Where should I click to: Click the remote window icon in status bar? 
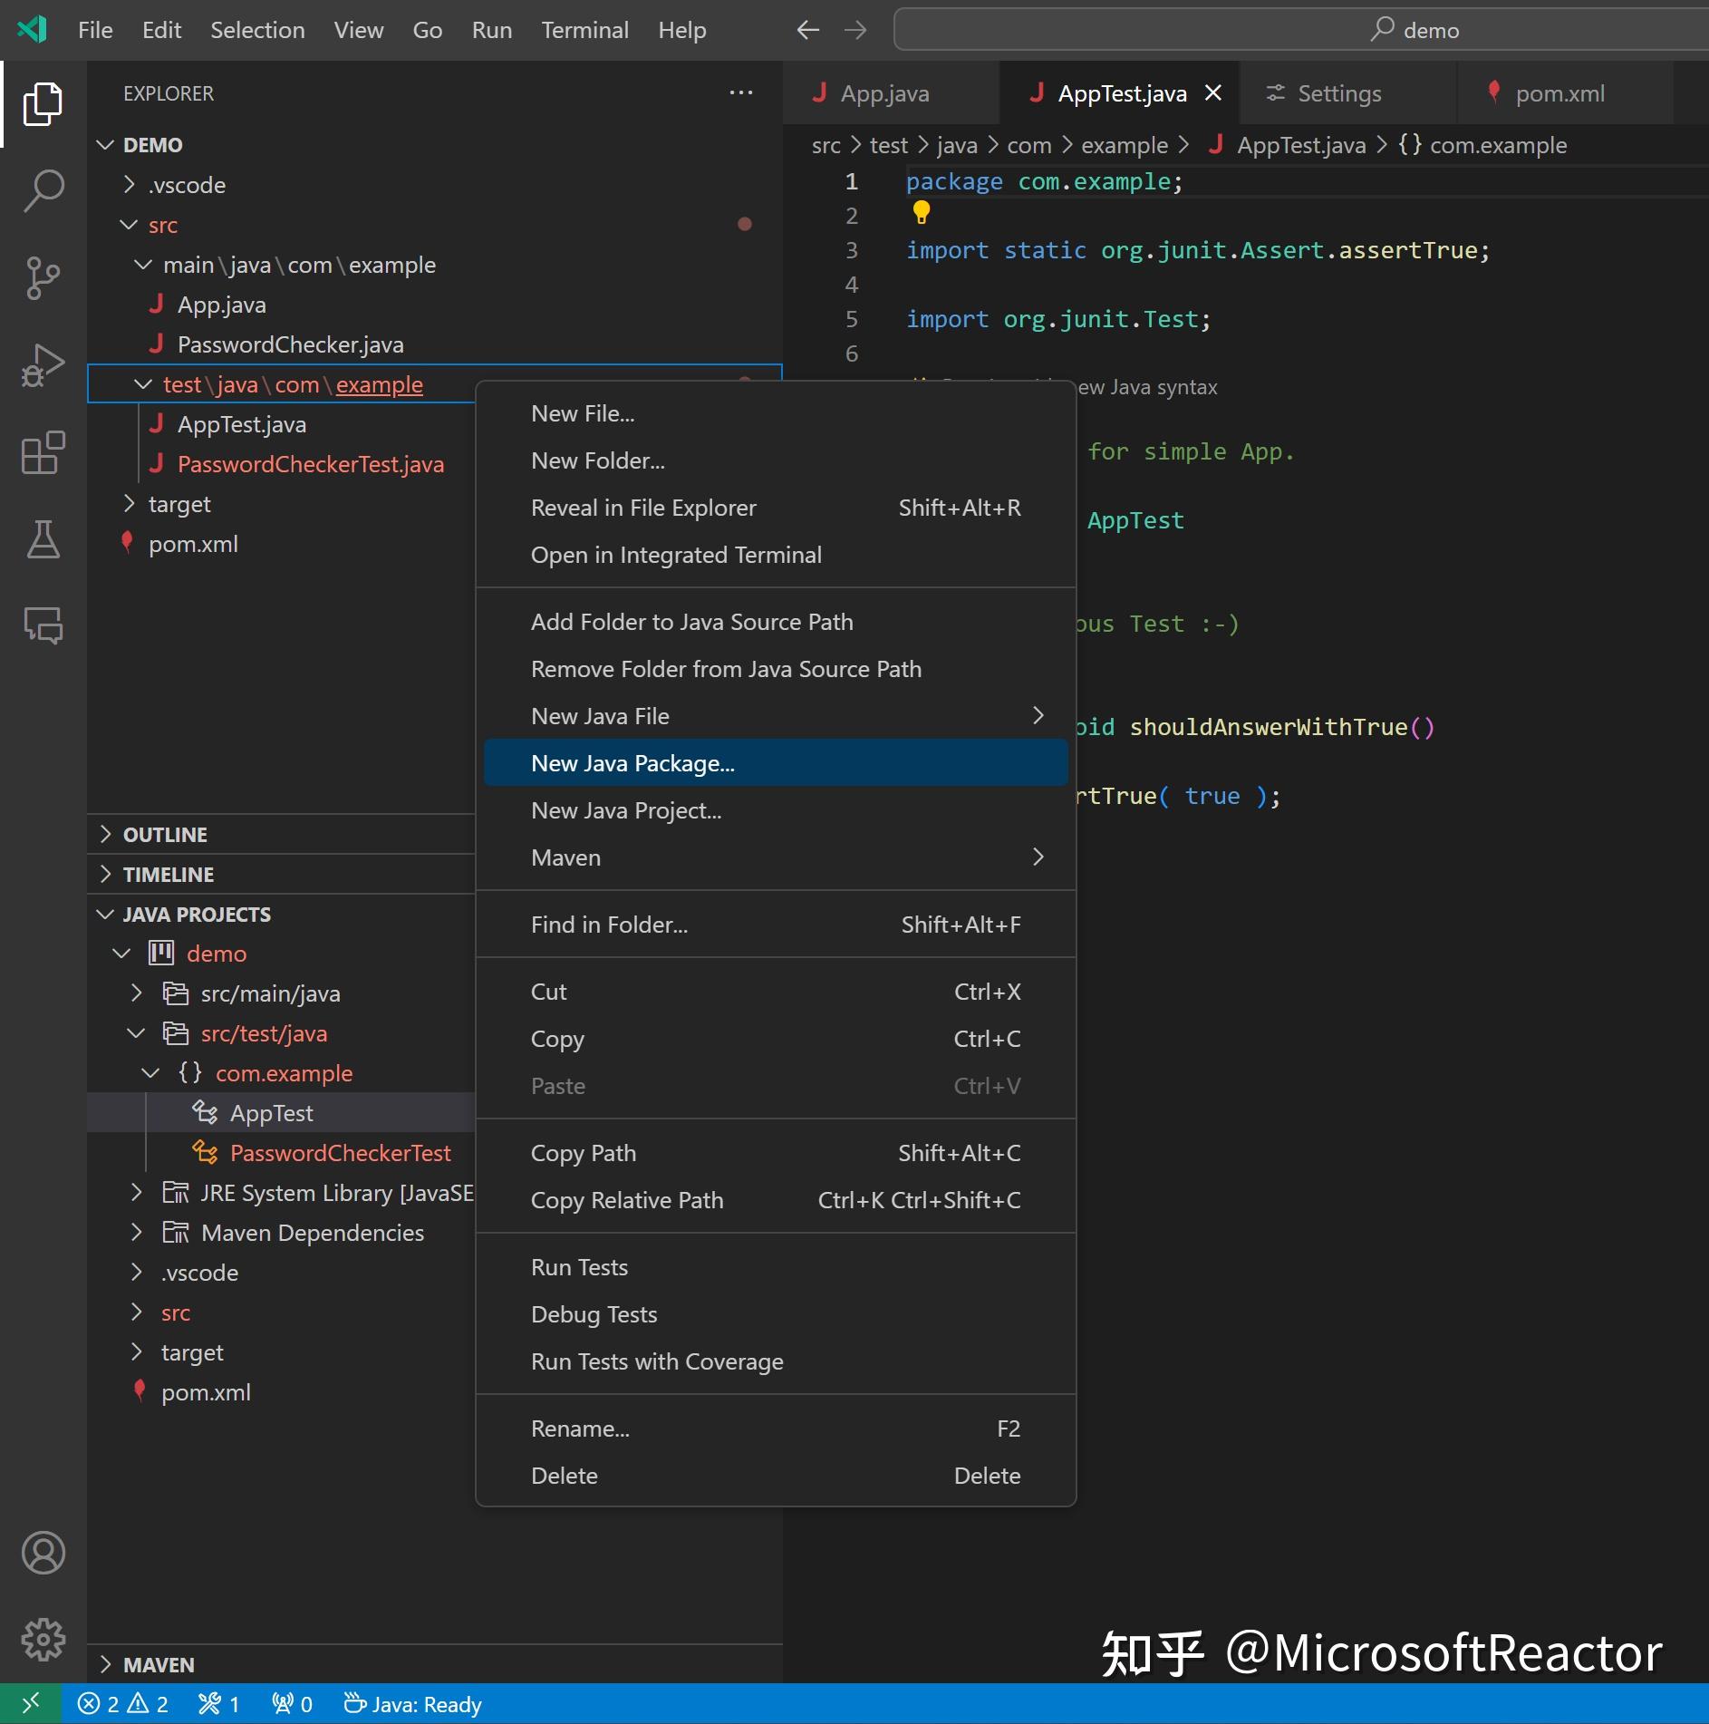coord(30,1704)
